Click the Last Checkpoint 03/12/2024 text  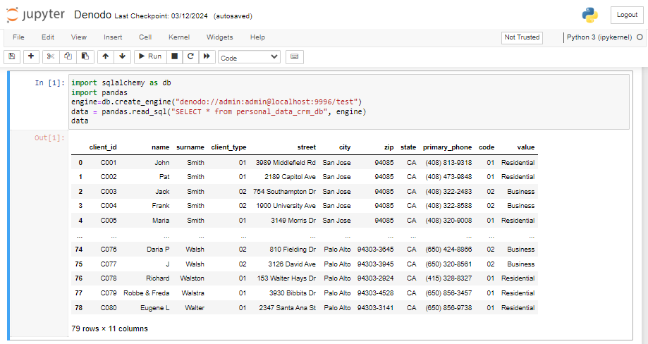(161, 16)
